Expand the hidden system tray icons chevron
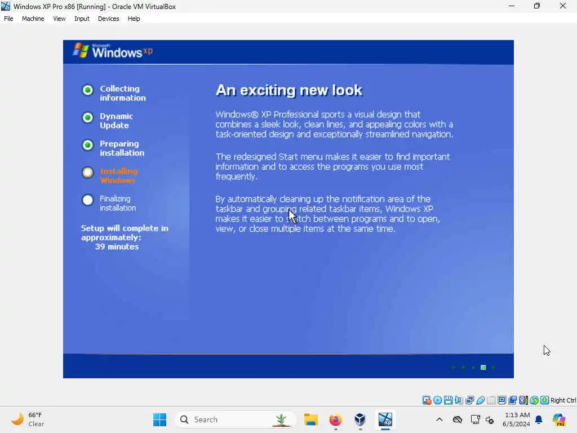 click(440, 419)
